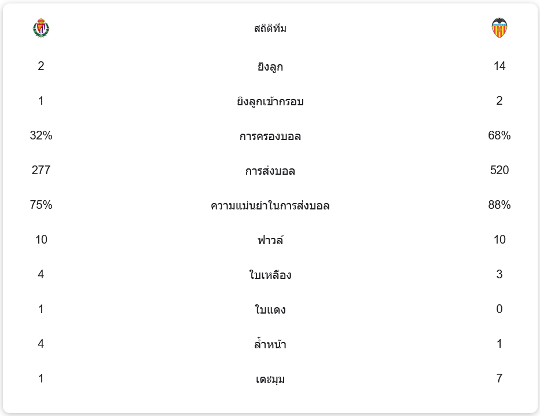Image resolution: width=540 pixels, height=416 pixels.
Task: Click the 88% pass accuracy value
Action: click(x=499, y=205)
